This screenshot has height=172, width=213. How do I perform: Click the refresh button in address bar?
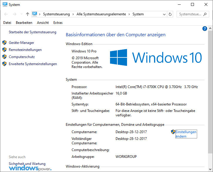tap(170, 14)
